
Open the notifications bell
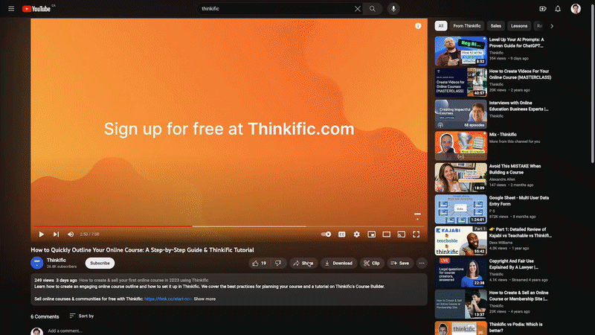[558, 9]
